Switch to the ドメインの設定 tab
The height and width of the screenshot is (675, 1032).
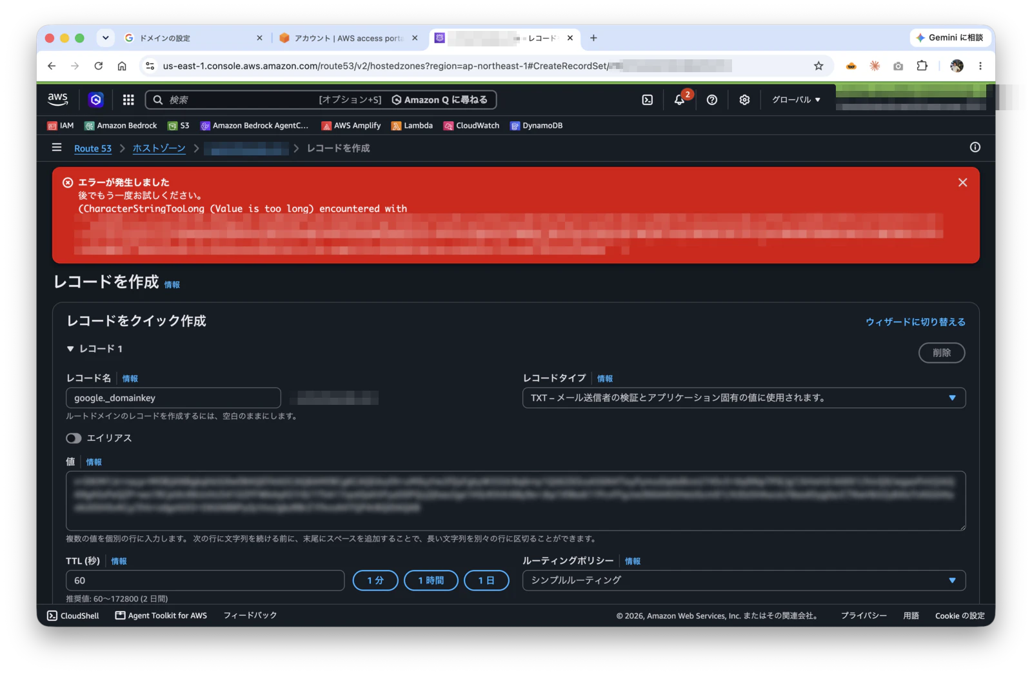click(x=192, y=38)
